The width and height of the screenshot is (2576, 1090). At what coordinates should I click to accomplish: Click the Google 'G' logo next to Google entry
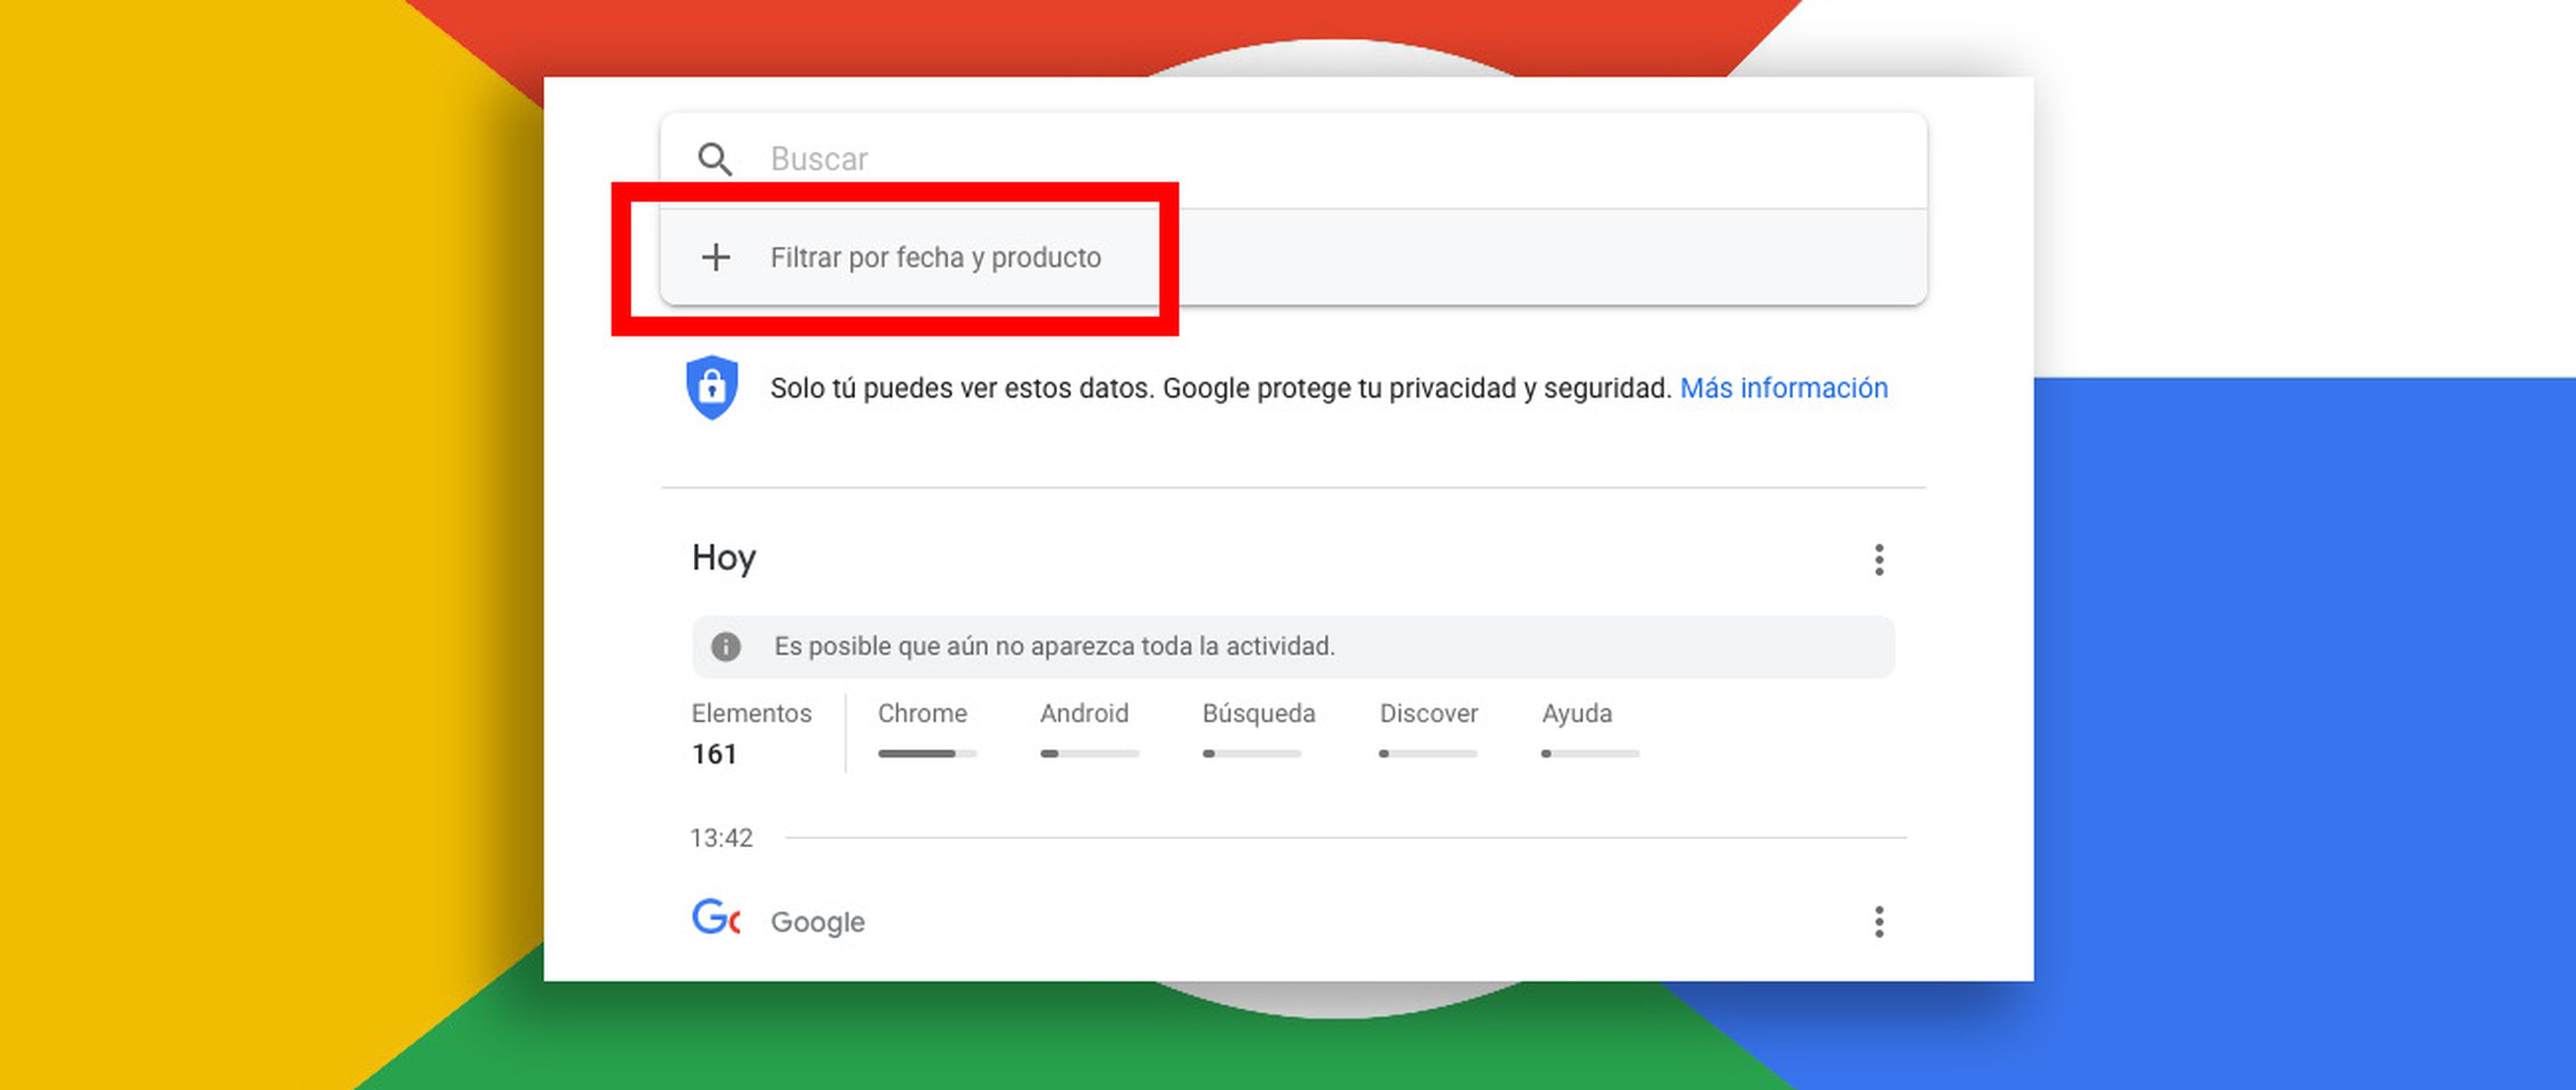pos(716,921)
